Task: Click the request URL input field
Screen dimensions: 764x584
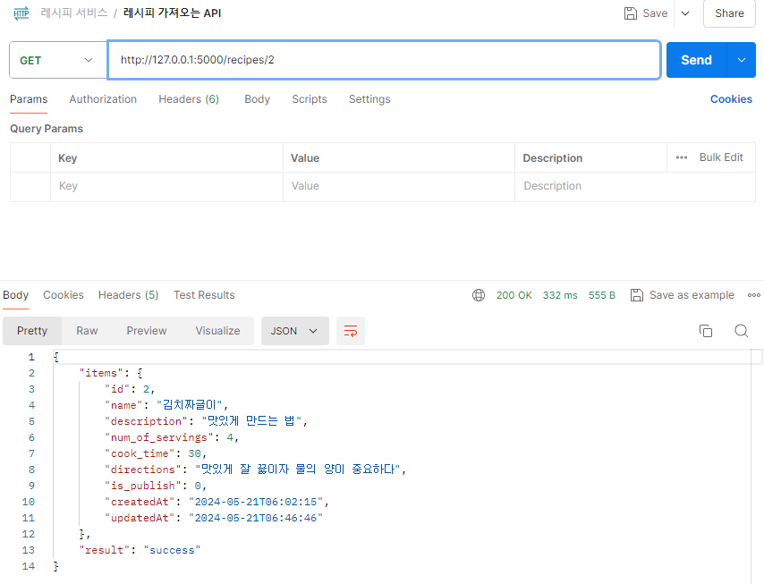Action: 384,60
